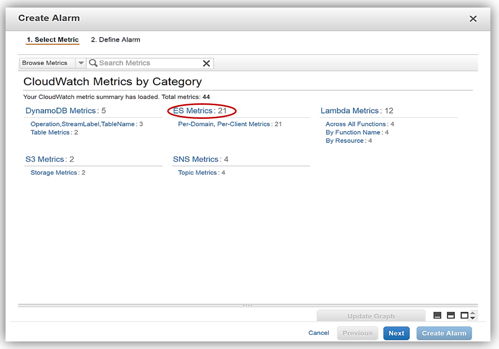Grab the horizontal pane resize handle
This screenshot has width=499, height=349.
[247, 305]
